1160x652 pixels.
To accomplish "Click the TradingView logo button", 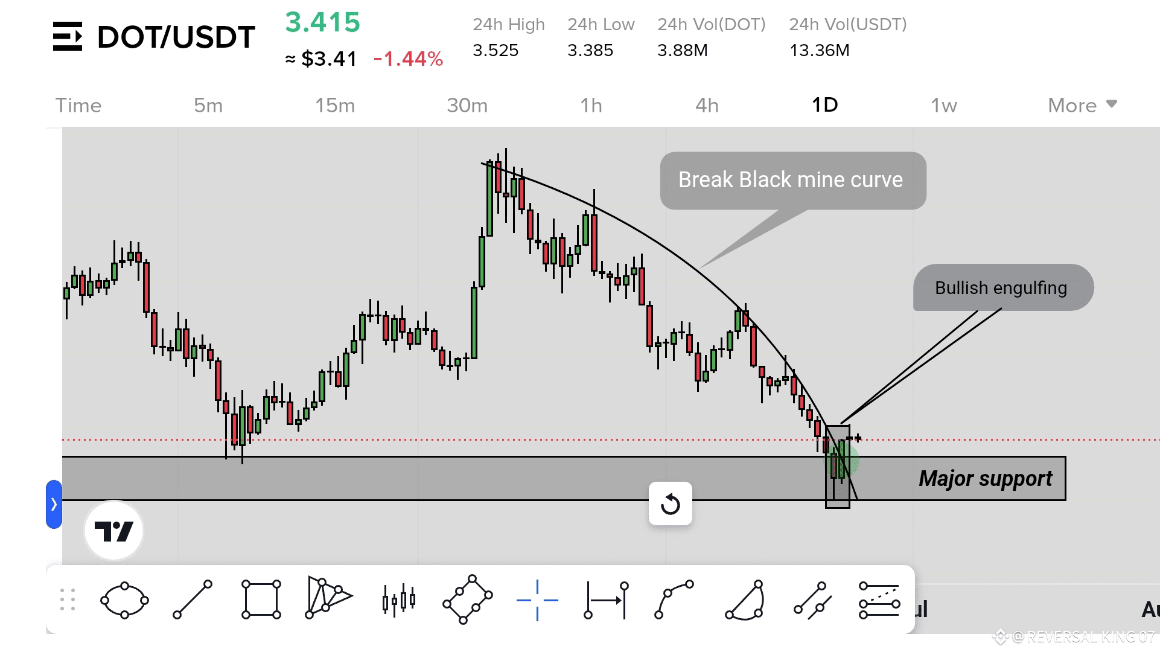I will (x=113, y=531).
